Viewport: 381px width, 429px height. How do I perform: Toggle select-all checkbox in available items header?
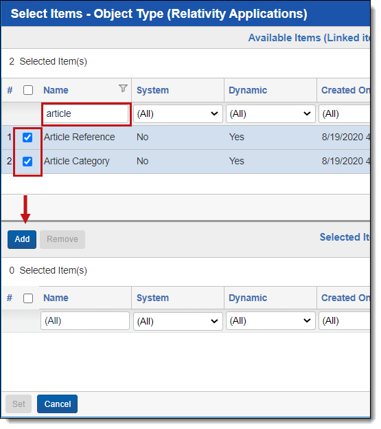[28, 90]
